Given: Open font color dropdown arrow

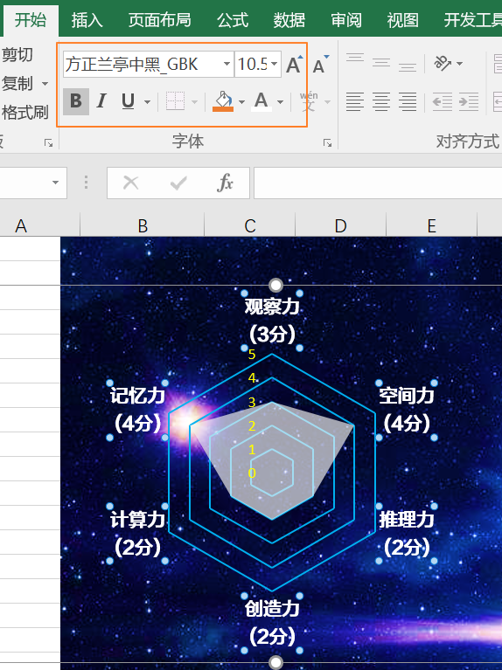Looking at the screenshot, I should point(281,102).
